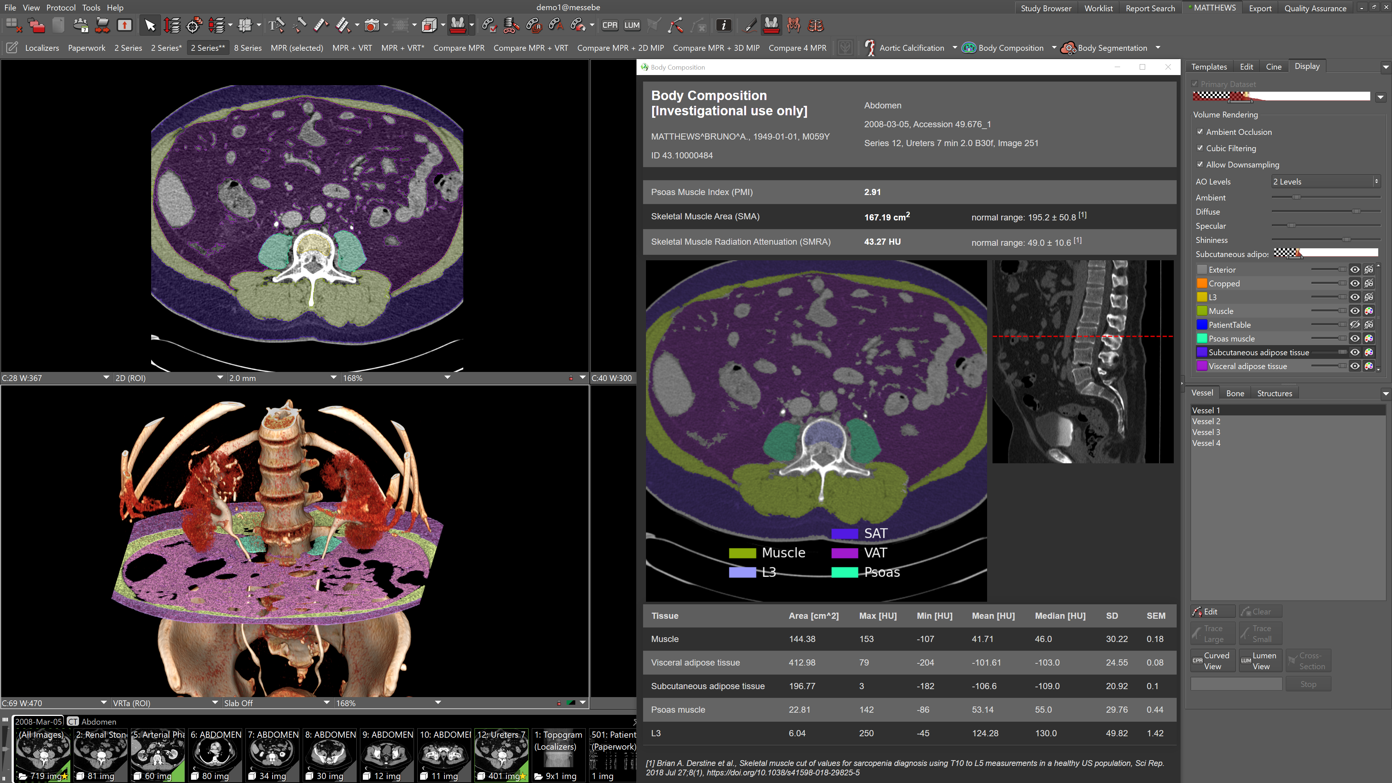The height and width of the screenshot is (783, 1392).
Task: Open the Tools menu
Action: [x=91, y=8]
